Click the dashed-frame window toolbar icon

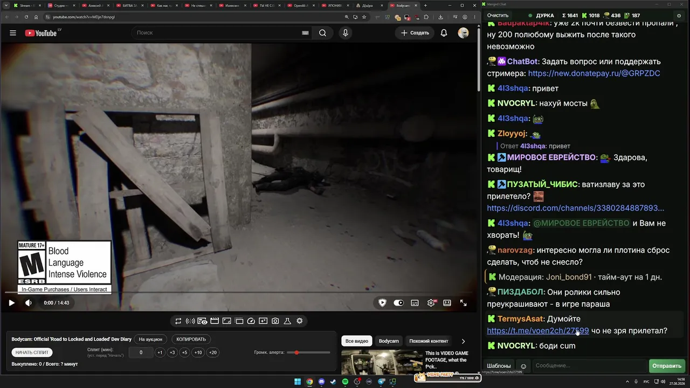[x=239, y=321]
